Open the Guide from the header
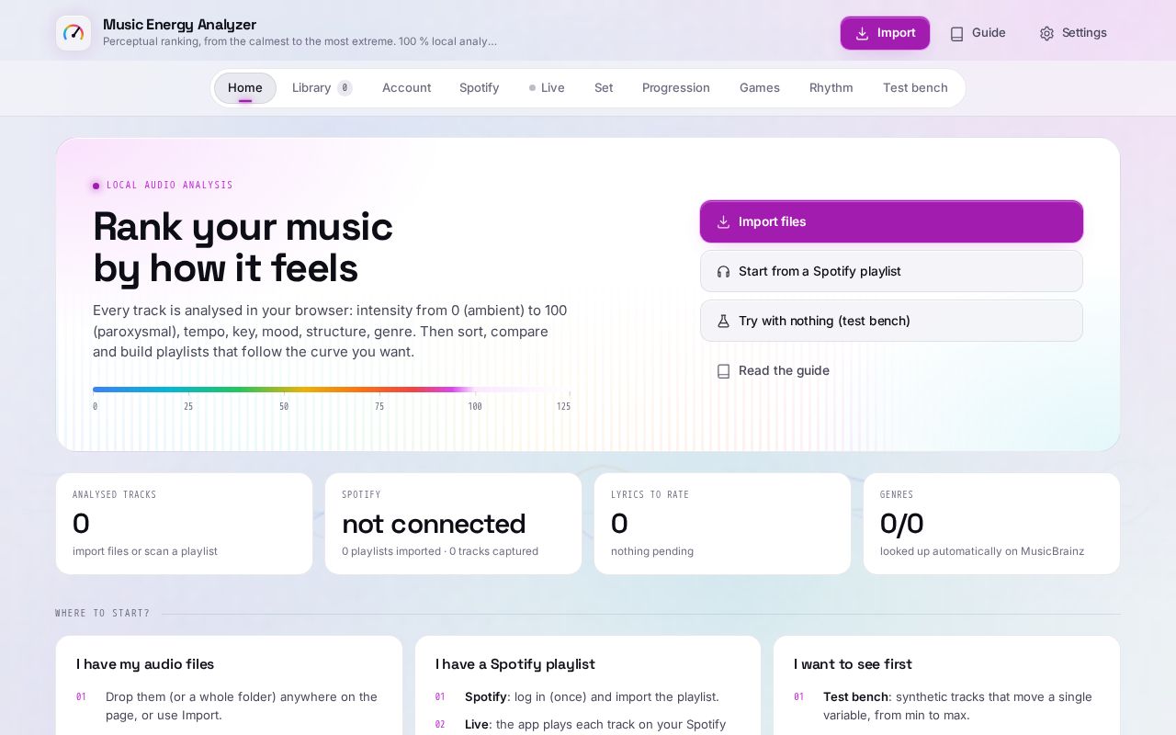This screenshot has width=1176, height=735. pyautogui.click(x=978, y=33)
